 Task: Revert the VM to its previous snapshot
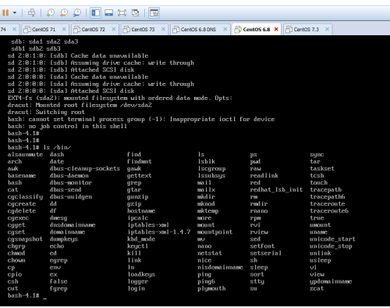point(64,13)
